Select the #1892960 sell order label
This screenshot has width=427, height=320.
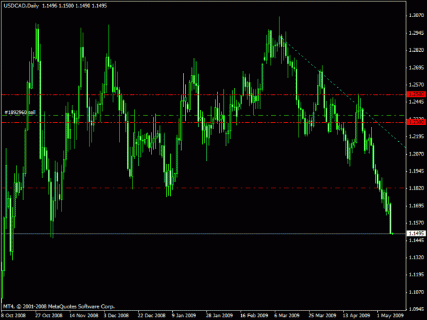20,113
